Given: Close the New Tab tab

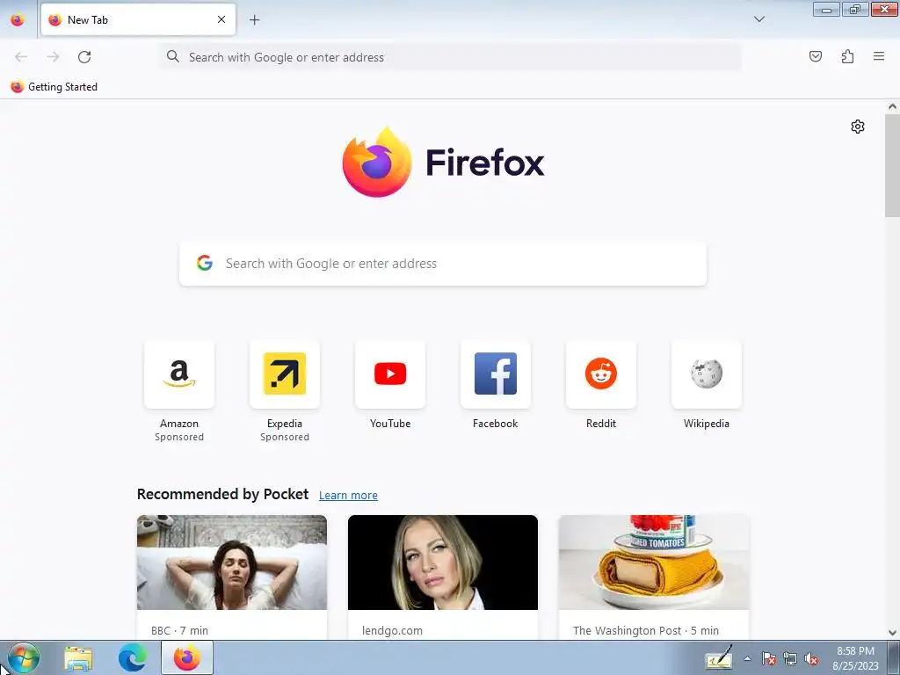Looking at the screenshot, I should [x=221, y=19].
